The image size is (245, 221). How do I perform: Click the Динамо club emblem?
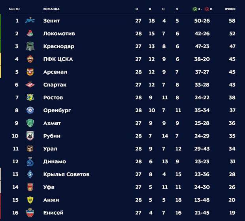tap(30, 161)
